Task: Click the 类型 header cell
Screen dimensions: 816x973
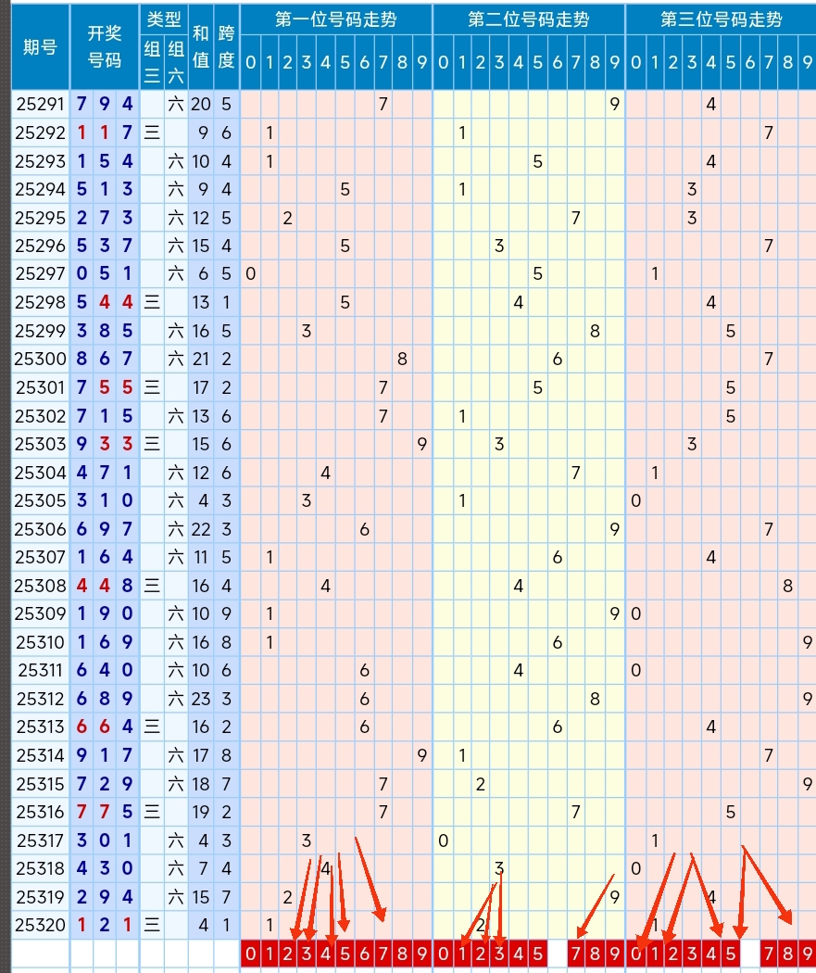Action: 164,19
